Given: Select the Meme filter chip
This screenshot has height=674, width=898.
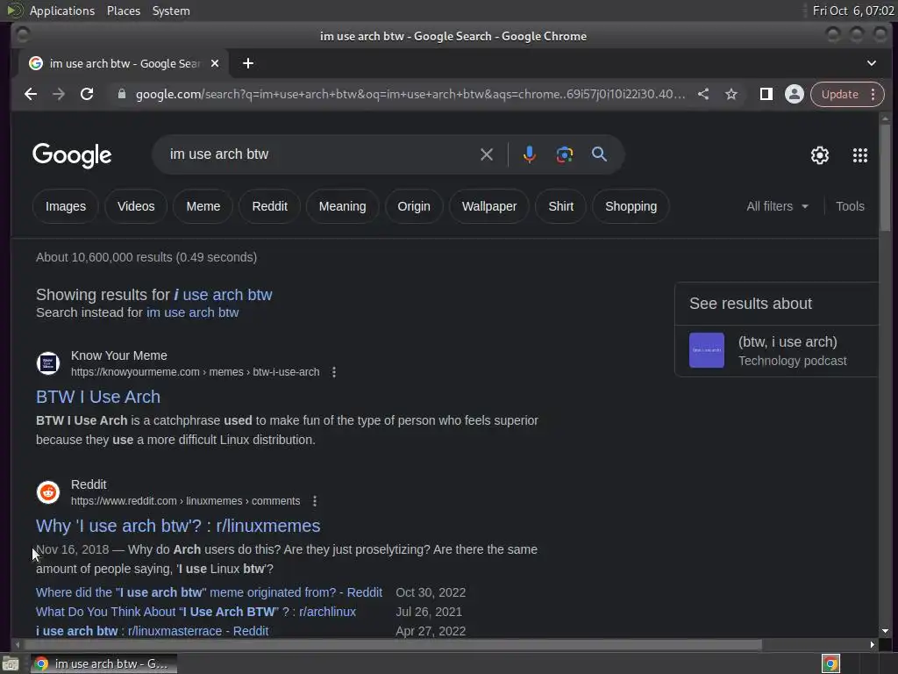Looking at the screenshot, I should 203,206.
